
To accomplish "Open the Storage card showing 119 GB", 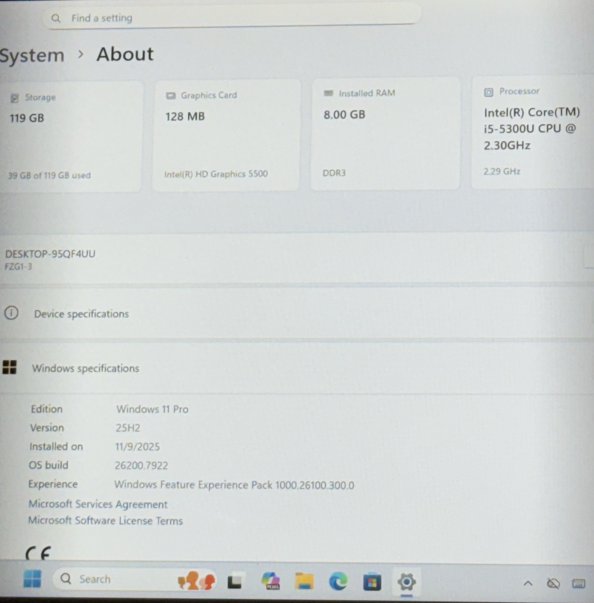I will click(71, 136).
